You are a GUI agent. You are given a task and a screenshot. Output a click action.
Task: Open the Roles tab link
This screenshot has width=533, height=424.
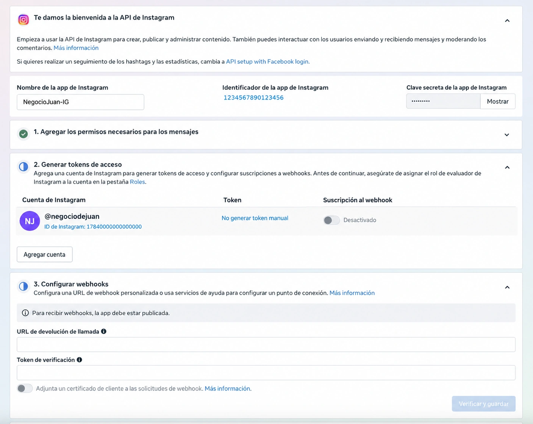138,182
